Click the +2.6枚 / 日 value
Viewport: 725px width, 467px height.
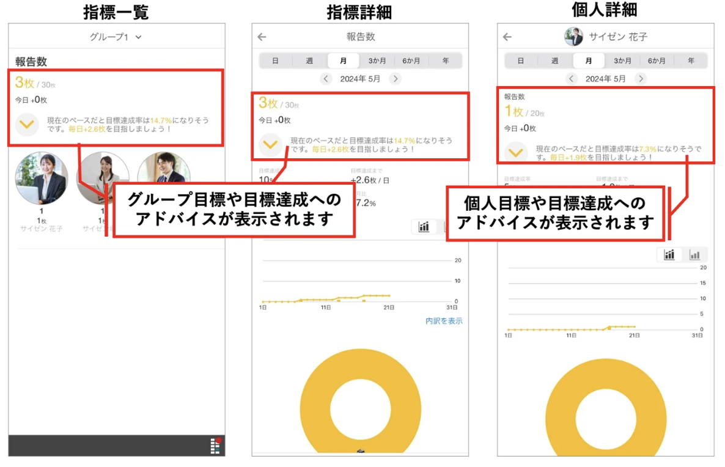click(x=370, y=180)
